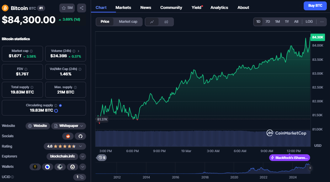Click the pause handle on range navigator
Screen dimensions: 330x182
[310, 168]
